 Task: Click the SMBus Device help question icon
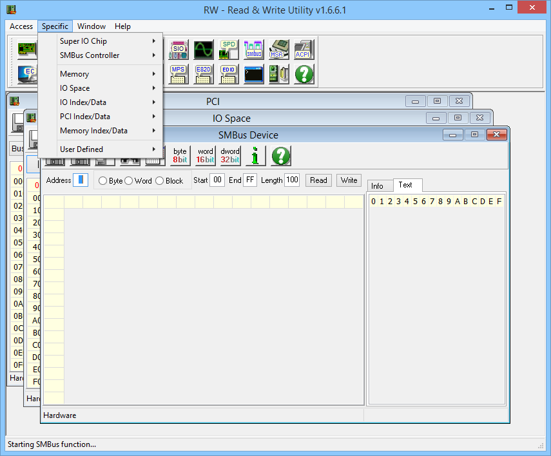281,156
